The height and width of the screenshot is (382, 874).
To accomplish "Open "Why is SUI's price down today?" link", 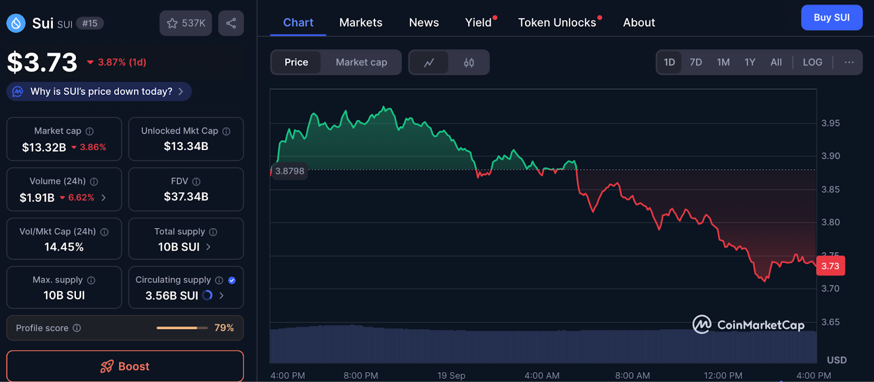I will [x=101, y=92].
